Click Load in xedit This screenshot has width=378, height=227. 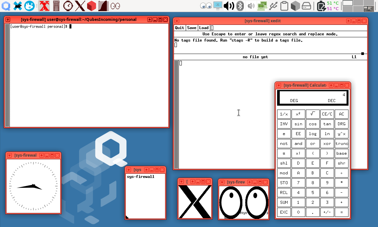[204, 28]
